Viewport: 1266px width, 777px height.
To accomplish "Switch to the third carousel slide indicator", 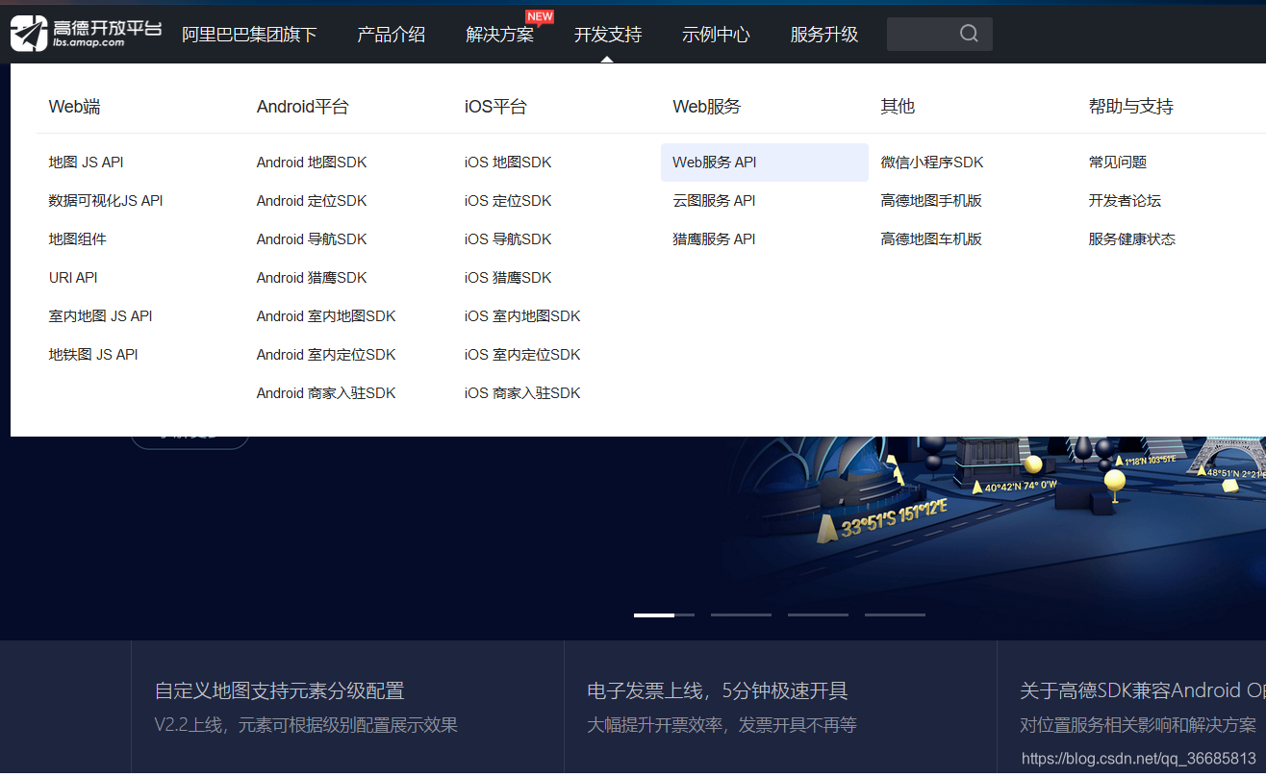I will (x=818, y=614).
